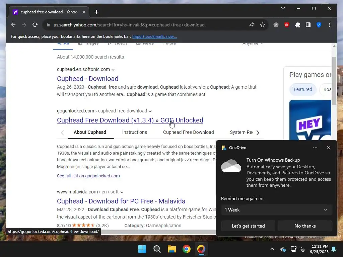Open Cuphead Download for PC Malavida result
This screenshot has height=257, width=343.
point(121,201)
